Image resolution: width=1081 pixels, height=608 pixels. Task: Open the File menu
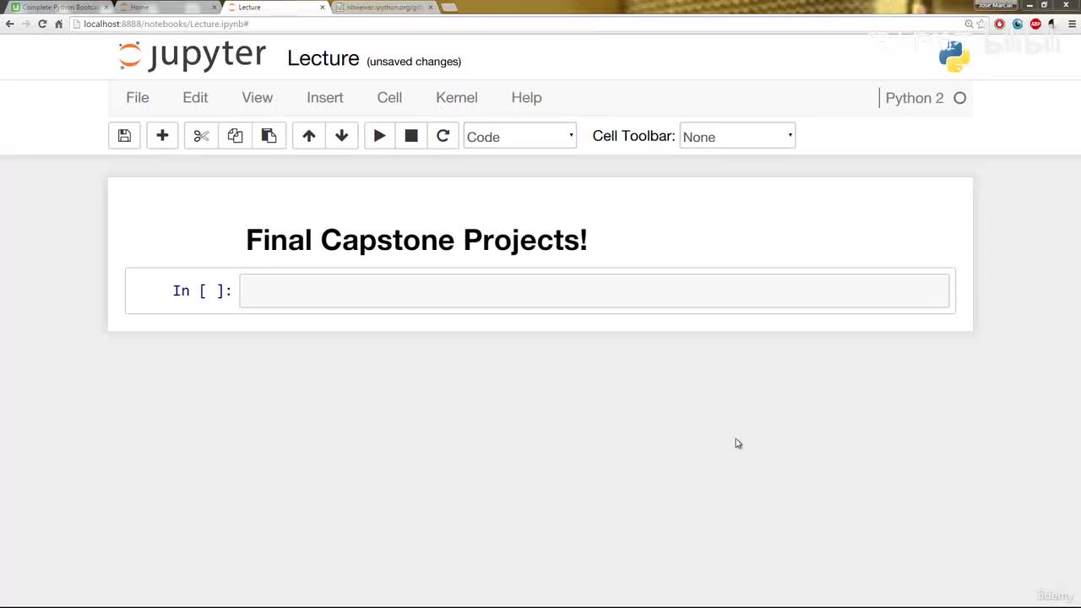pos(138,97)
